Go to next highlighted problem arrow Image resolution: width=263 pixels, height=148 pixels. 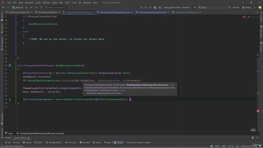point(257,17)
